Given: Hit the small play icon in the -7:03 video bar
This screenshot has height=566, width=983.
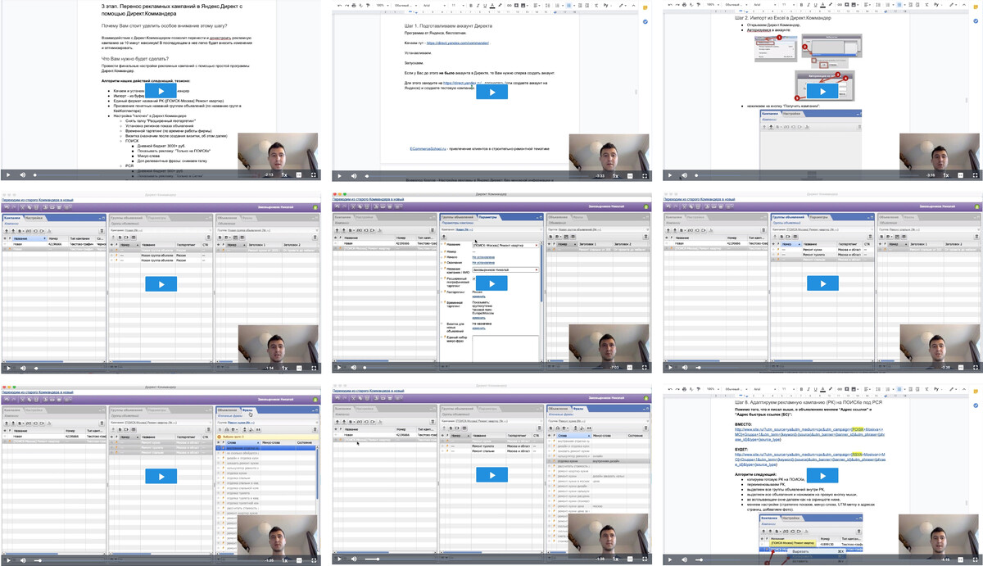Looking at the screenshot, I should pyautogui.click(x=339, y=368).
